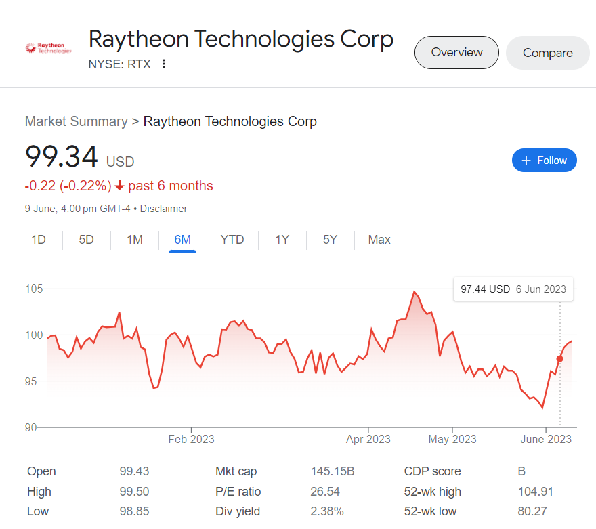Click the red down arrow beside past 6 months
596x529 pixels.
(x=119, y=186)
